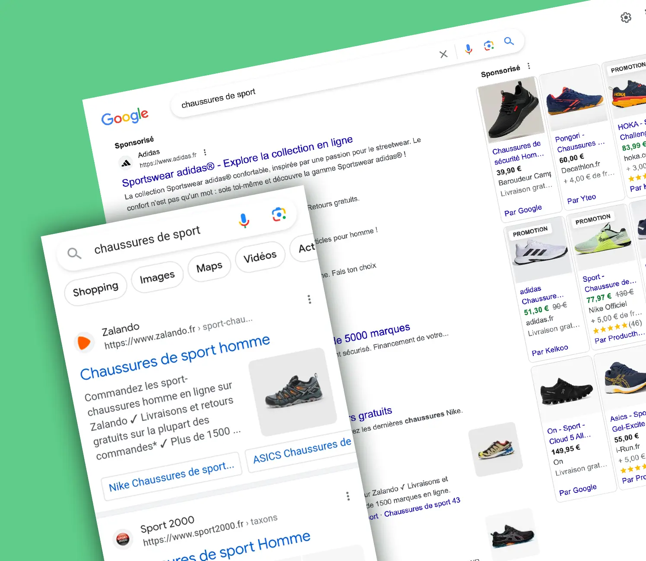Open Sportswear adidas Explore la collection link
The height and width of the screenshot is (561, 646).
(237, 161)
